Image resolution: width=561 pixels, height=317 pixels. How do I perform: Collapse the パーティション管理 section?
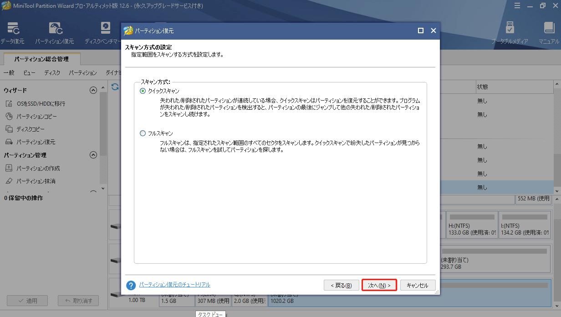point(93,155)
